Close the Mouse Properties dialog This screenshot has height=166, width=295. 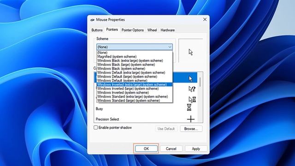(x=205, y=19)
